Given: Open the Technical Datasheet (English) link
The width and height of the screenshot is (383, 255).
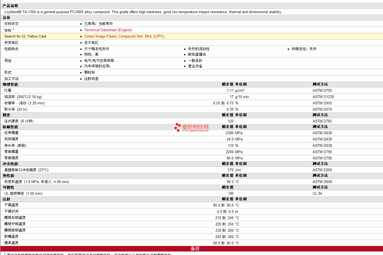Looking at the screenshot, I should pos(108,30).
